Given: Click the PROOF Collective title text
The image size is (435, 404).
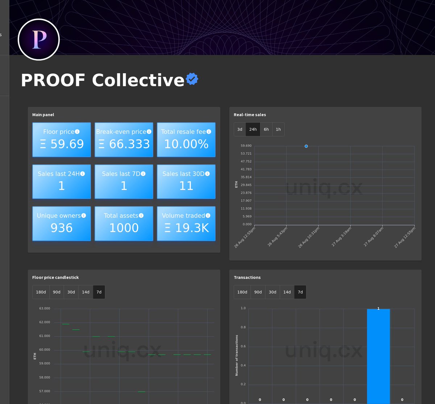Looking at the screenshot, I should (103, 80).
